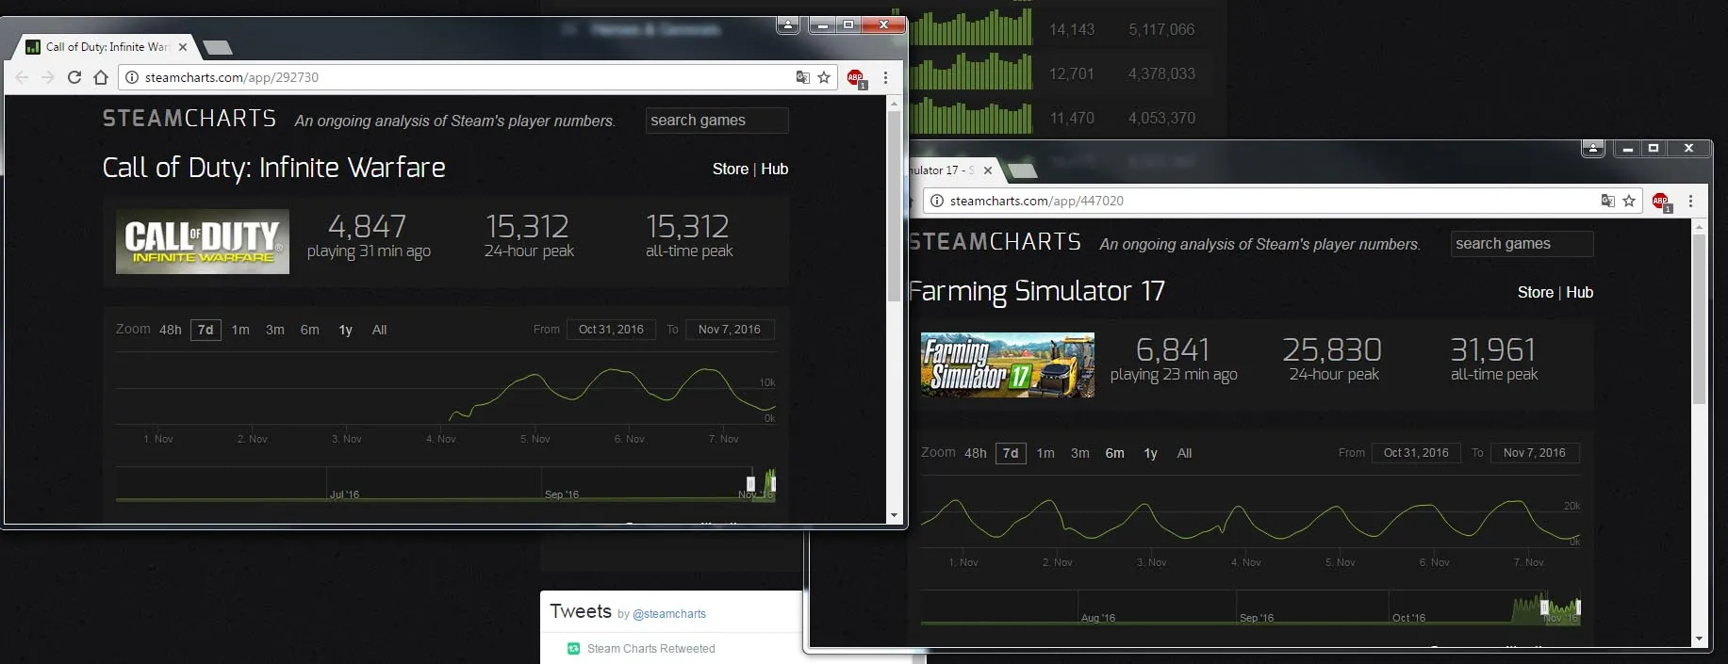Open new tab in Farming Simulator window

(1024, 170)
